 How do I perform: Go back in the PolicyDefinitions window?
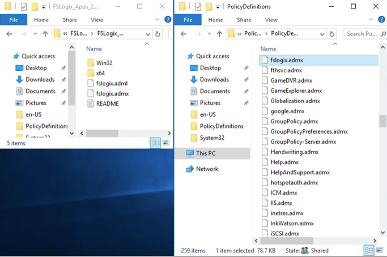pyautogui.click(x=184, y=34)
